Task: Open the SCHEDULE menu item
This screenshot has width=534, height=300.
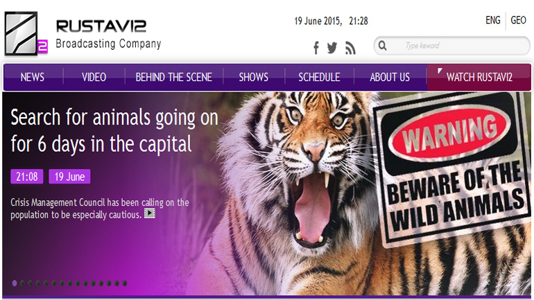Action: click(x=319, y=77)
